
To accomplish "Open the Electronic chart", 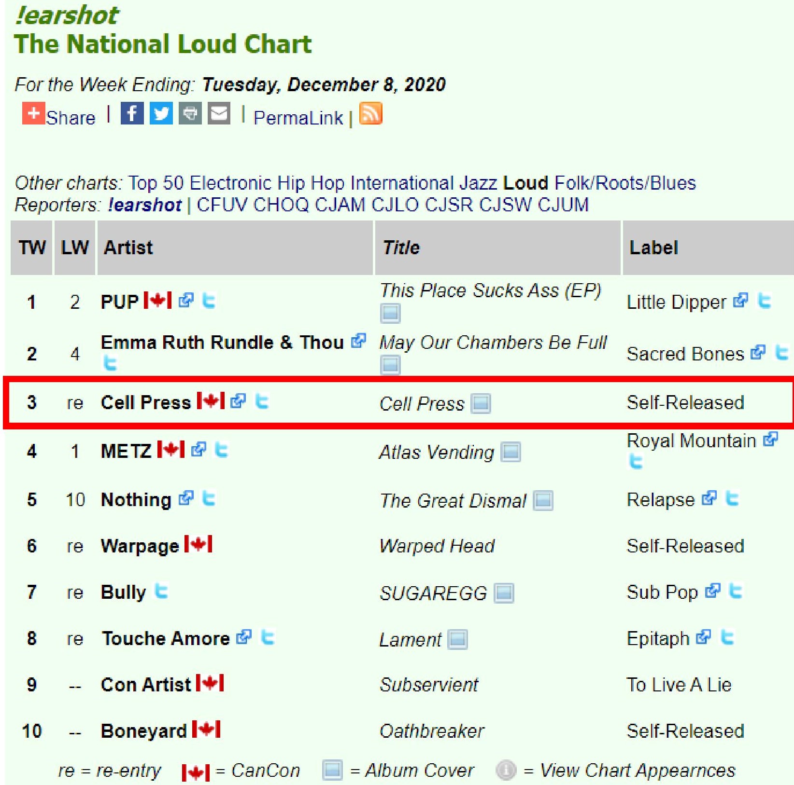I will (x=230, y=183).
